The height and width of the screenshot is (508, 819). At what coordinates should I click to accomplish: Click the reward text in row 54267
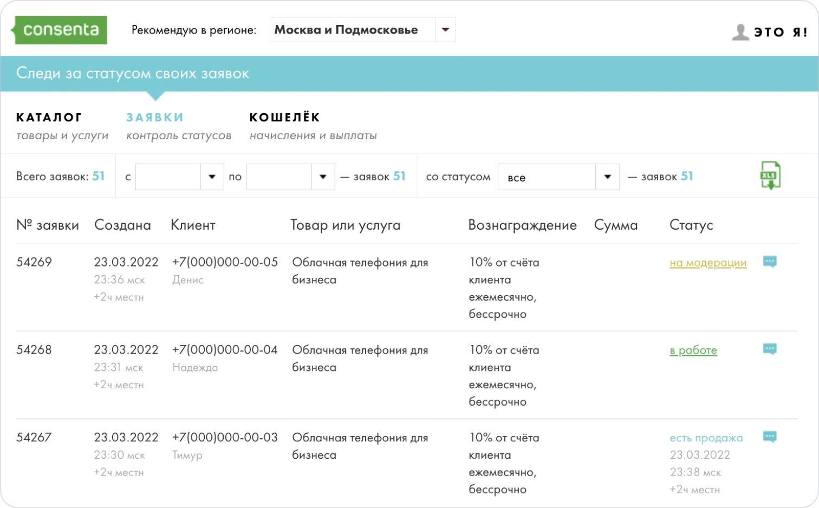tap(504, 464)
